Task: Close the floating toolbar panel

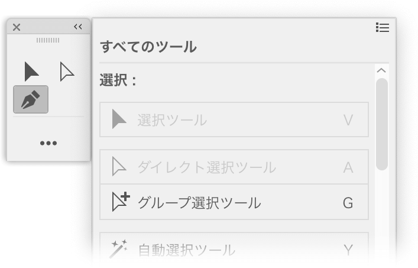Action: click(17, 27)
